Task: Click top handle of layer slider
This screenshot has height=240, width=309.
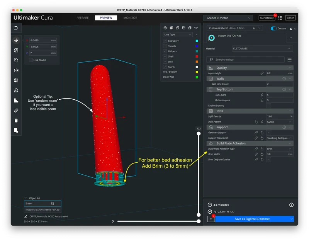Action: click(x=199, y=134)
